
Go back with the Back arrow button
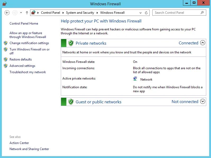[7, 13]
